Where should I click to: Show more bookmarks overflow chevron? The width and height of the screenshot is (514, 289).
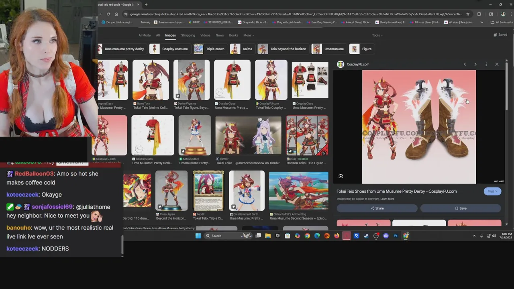tap(481, 22)
